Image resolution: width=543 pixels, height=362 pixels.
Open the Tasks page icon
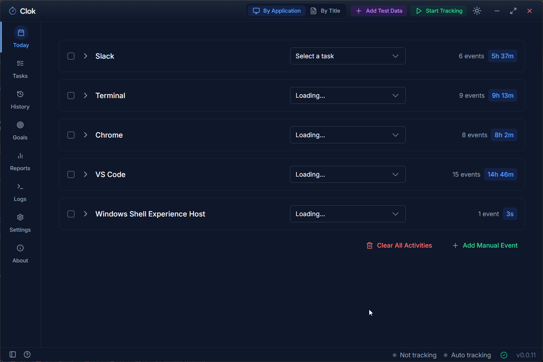[20, 63]
